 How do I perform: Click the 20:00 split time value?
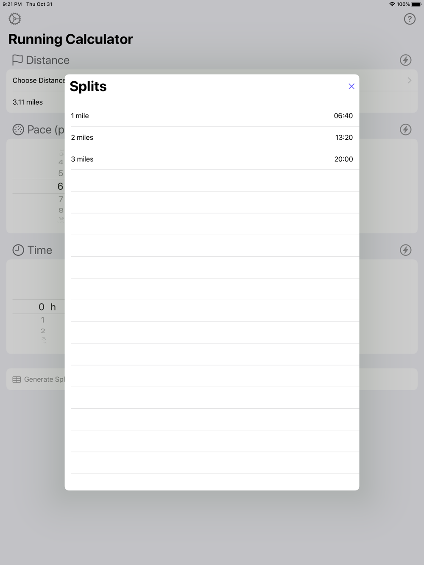pyautogui.click(x=343, y=159)
